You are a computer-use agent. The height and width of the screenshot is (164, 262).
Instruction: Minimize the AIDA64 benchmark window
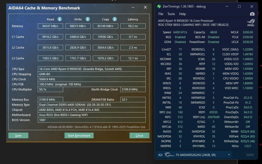pyautogui.click(x=133, y=7)
